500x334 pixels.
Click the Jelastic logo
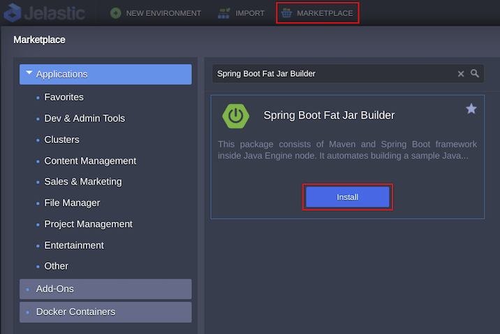pyautogui.click(x=44, y=13)
